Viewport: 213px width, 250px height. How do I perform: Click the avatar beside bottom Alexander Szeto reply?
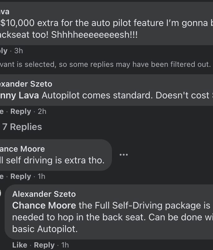click(0, 193)
